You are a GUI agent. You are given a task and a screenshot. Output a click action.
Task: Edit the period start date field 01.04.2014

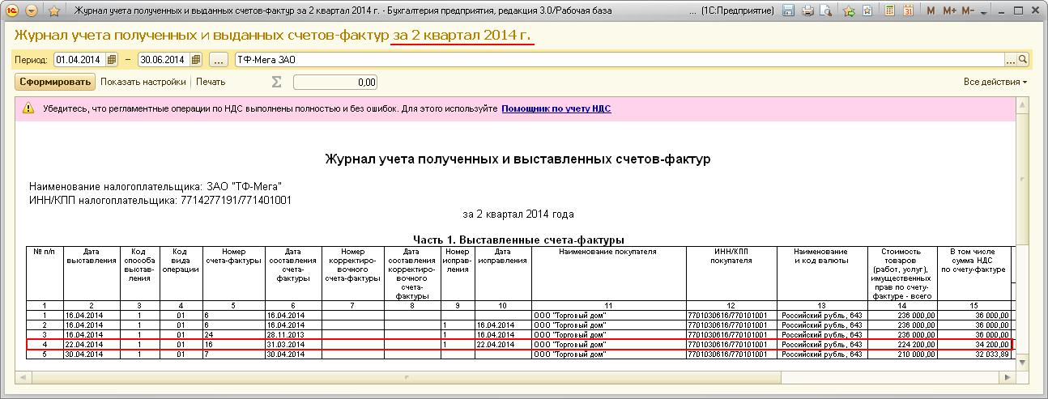[x=80, y=59]
